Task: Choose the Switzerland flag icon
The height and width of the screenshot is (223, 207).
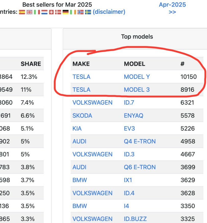Action: [x=51, y=12]
